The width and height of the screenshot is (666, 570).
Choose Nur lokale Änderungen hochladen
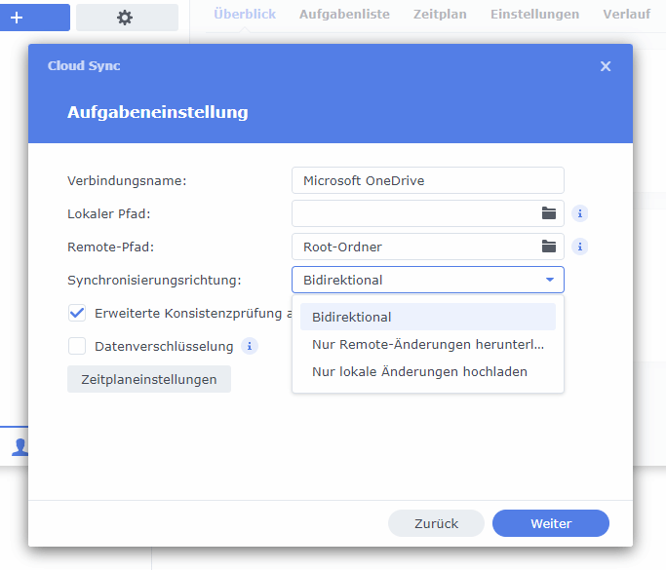pos(428,371)
